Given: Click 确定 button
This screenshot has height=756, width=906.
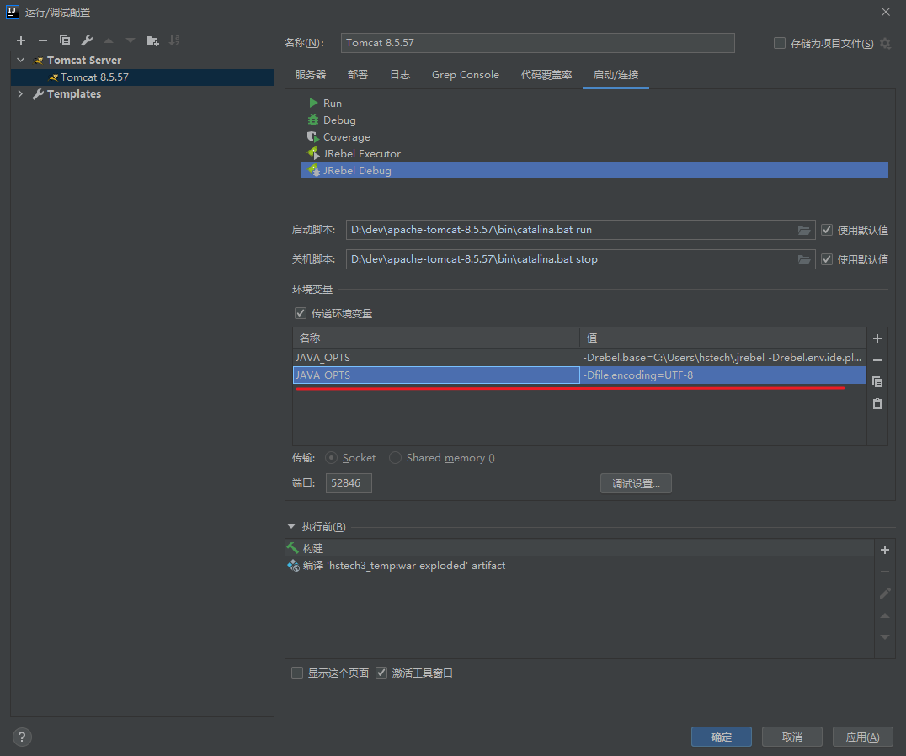Looking at the screenshot, I should click(x=721, y=737).
